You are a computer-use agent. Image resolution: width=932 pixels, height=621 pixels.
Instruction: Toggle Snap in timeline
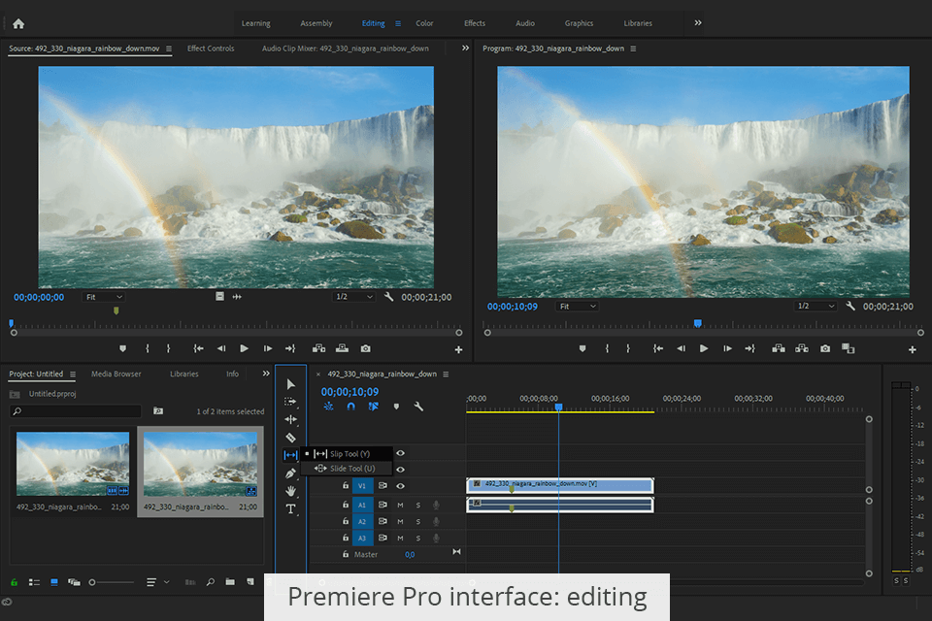click(350, 408)
